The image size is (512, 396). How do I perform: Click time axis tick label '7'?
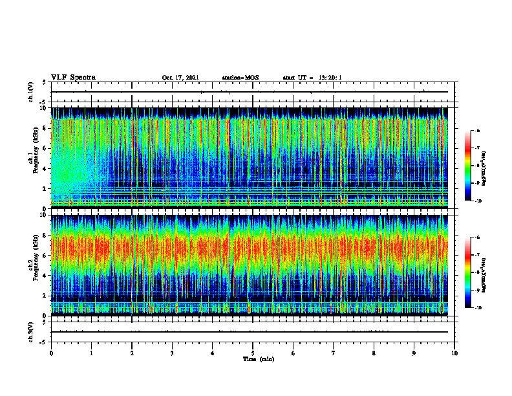pos(334,353)
